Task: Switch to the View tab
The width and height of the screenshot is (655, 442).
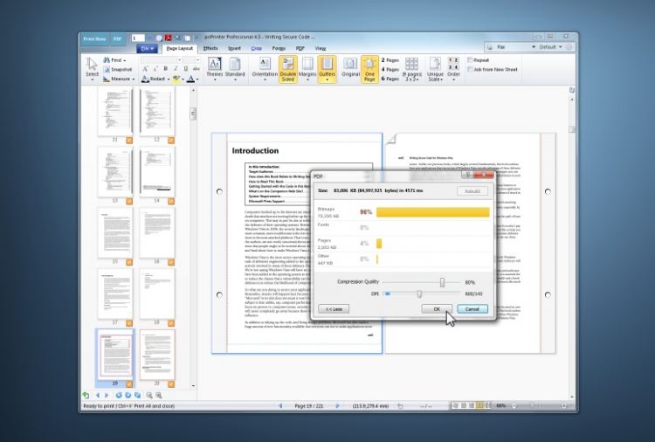Action: (x=321, y=48)
